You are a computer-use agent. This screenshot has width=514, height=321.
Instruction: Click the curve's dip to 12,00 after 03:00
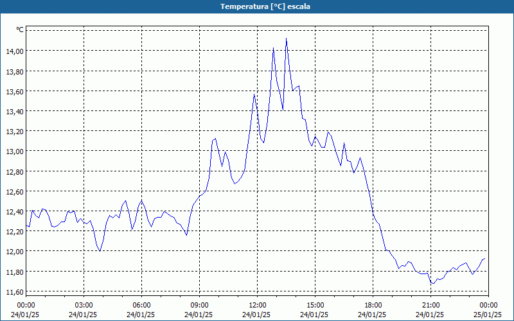(x=100, y=250)
